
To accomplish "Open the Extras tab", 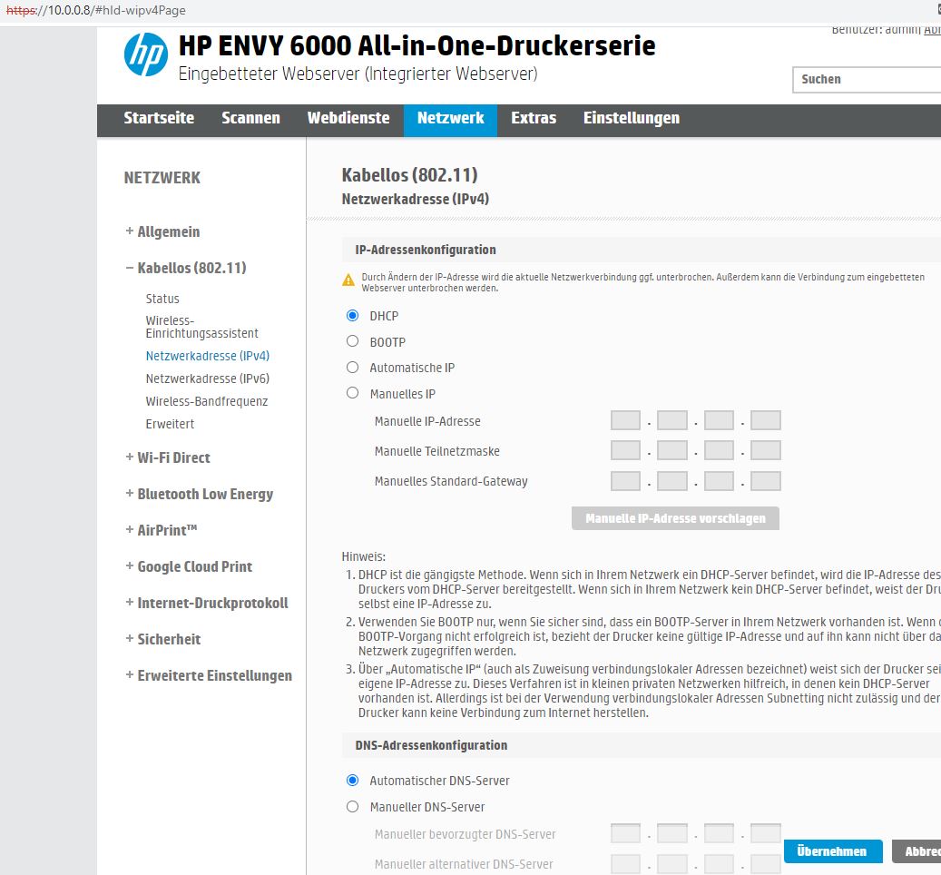I will coord(534,118).
